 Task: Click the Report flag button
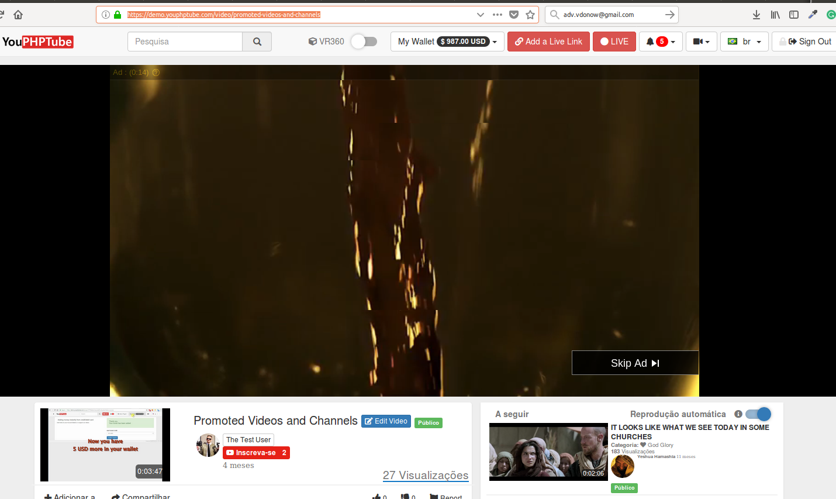coord(446,497)
